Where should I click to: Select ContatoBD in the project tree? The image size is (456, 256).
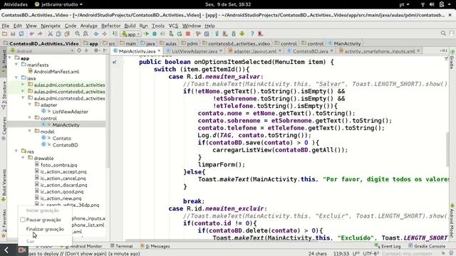65,145
